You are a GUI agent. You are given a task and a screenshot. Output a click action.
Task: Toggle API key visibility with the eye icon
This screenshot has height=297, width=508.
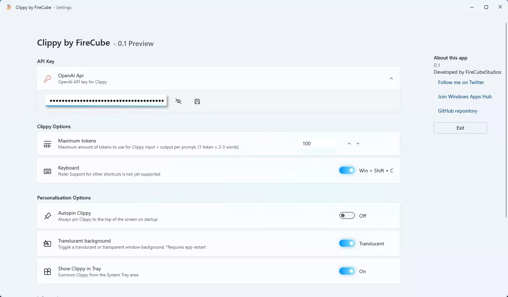point(178,101)
